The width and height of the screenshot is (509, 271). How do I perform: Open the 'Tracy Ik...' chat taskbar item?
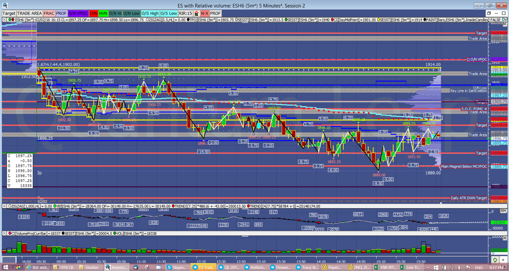click(308, 268)
